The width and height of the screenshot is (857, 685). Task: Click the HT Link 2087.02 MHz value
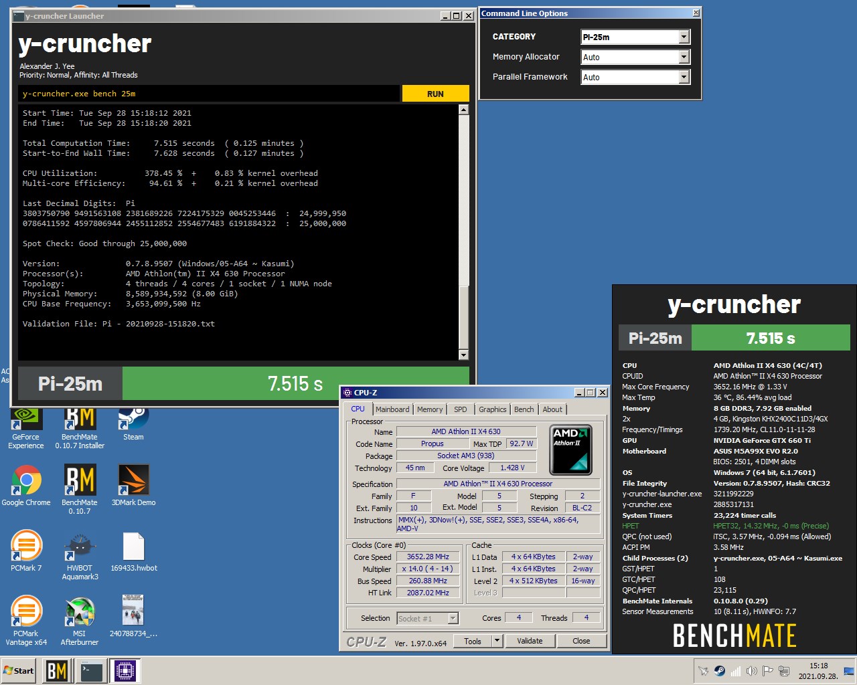pos(428,593)
